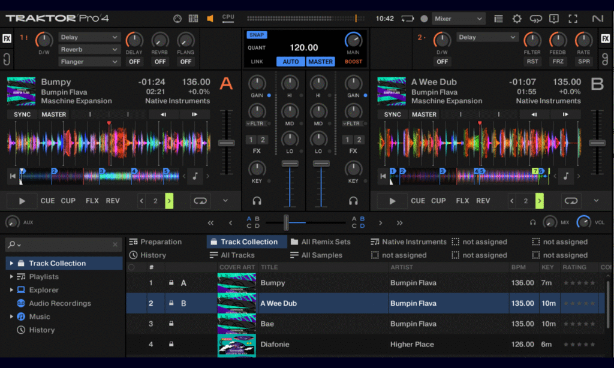The height and width of the screenshot is (368, 614).
Task: Toggle fullscreen mode icon in header
Action: click(x=573, y=19)
